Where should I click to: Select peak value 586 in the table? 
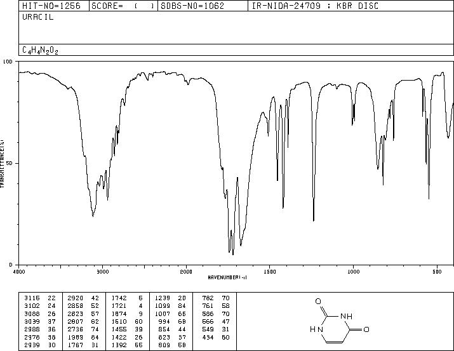[208, 314]
